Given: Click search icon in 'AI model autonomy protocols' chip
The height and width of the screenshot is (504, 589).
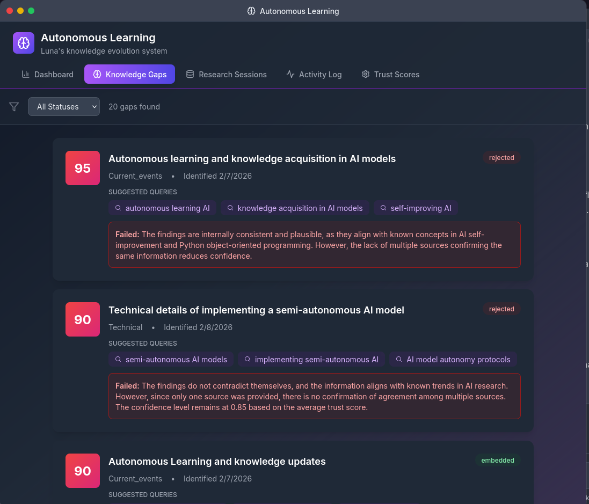Looking at the screenshot, I should coord(399,359).
